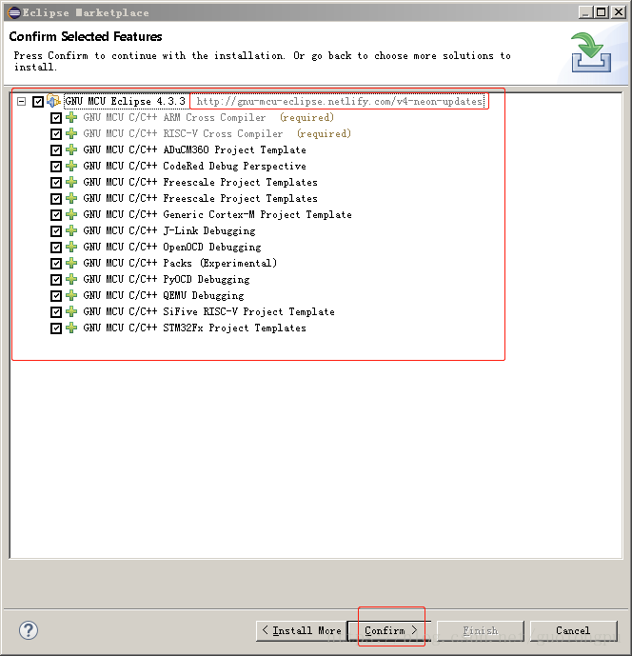Uncheck CodeRed Debug Perspective checkbox
Image resolution: width=632 pixels, height=656 pixels.
point(55,167)
